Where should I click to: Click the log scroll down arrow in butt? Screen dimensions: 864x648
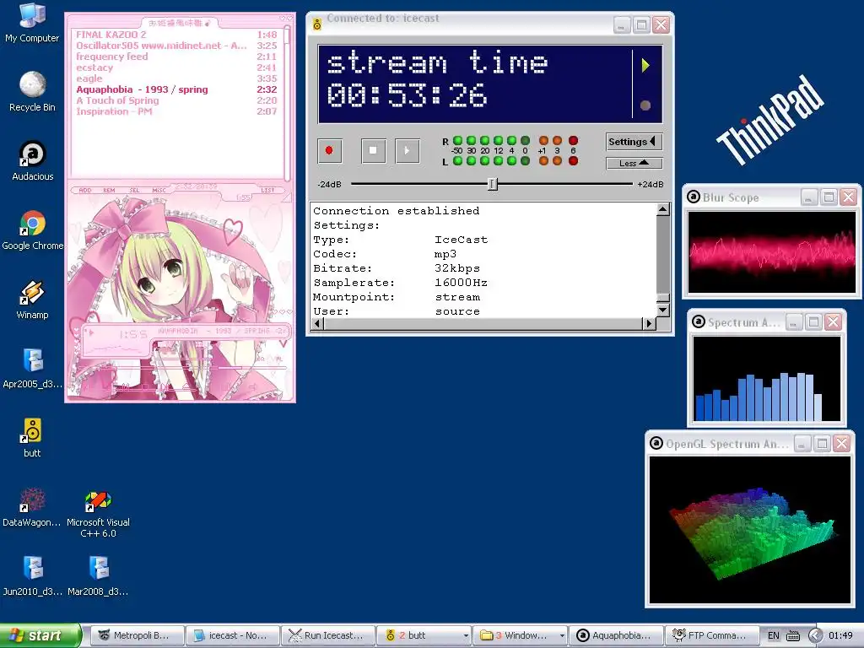[x=663, y=310]
